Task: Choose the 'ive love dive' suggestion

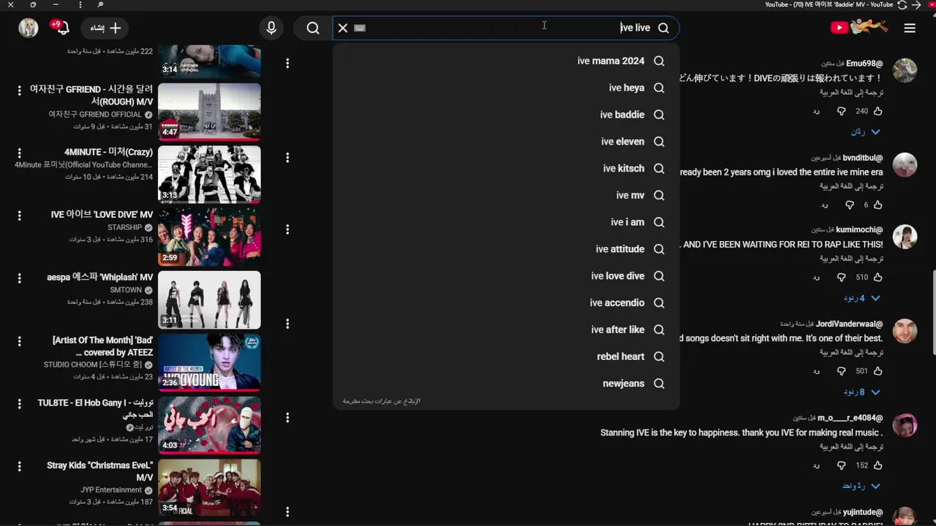Action: tap(506, 276)
